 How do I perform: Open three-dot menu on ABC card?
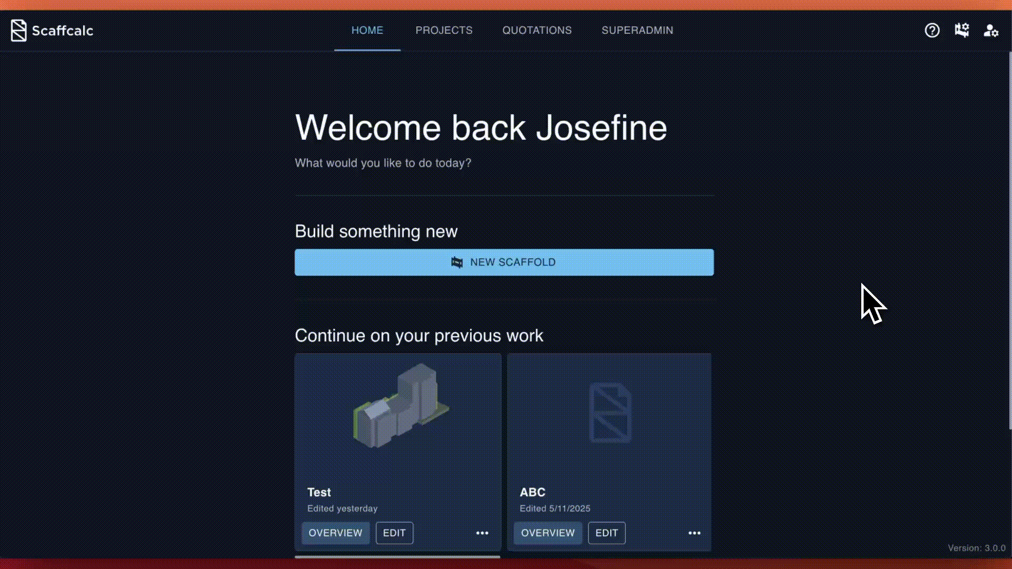(x=694, y=533)
